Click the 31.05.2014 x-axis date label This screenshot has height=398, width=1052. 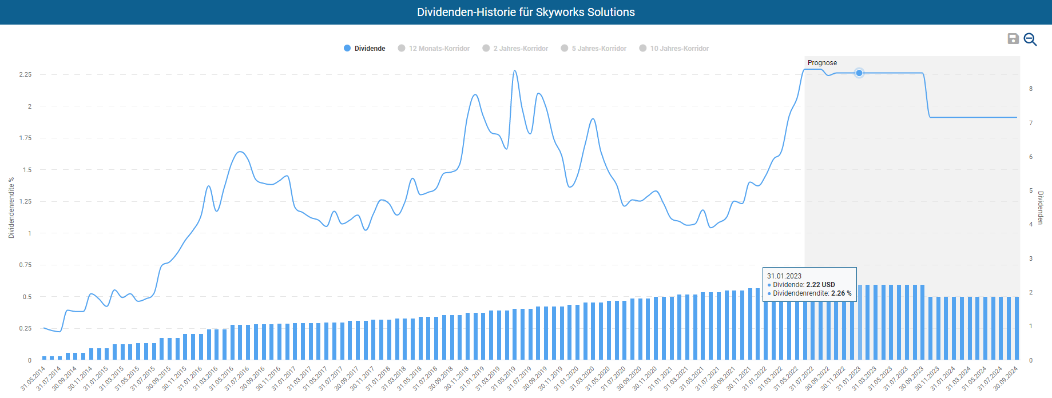[x=33, y=379]
